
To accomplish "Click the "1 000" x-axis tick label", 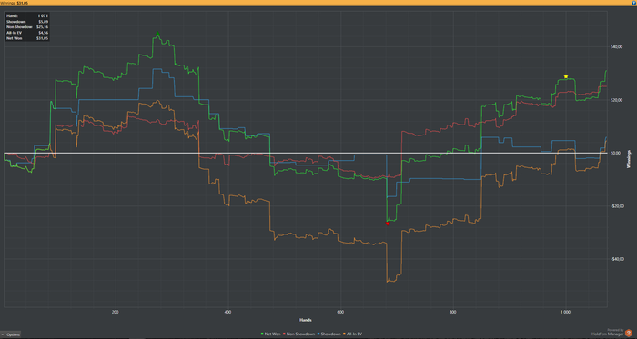I will click(x=565, y=312).
